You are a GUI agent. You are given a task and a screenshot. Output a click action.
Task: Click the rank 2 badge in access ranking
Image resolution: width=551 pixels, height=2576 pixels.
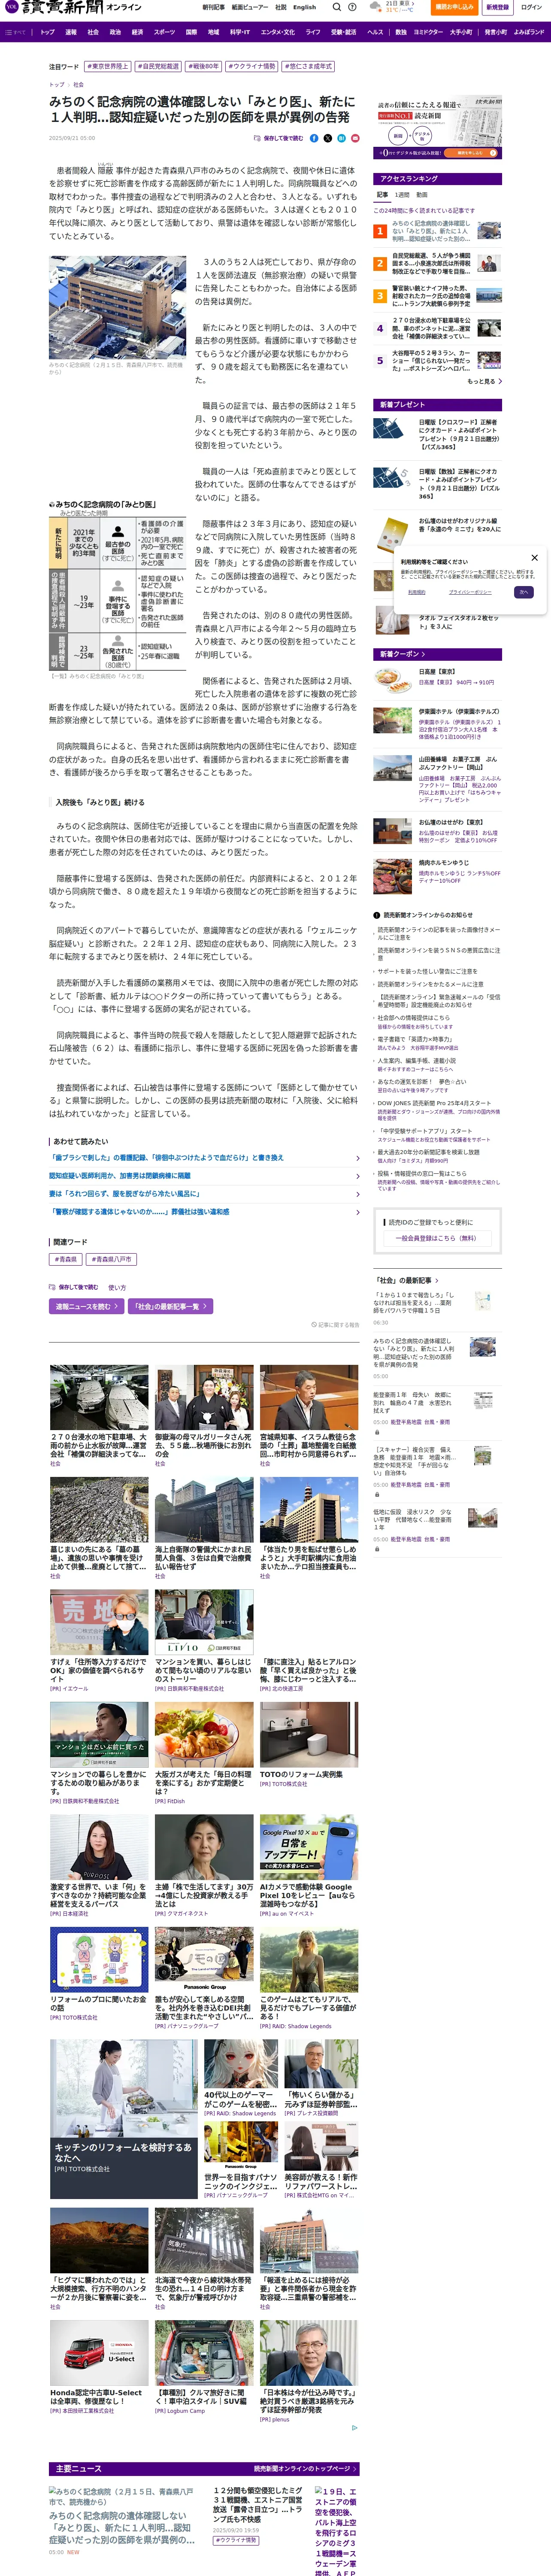pos(380,264)
